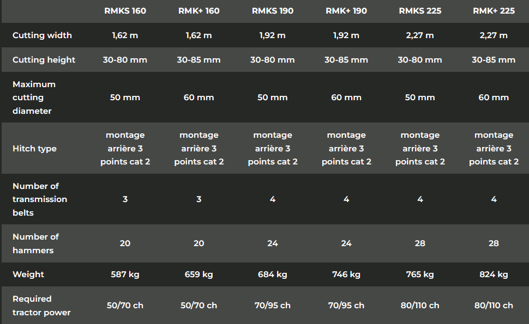
Task: Select the 659 kg weight cell
Action: coord(199,274)
